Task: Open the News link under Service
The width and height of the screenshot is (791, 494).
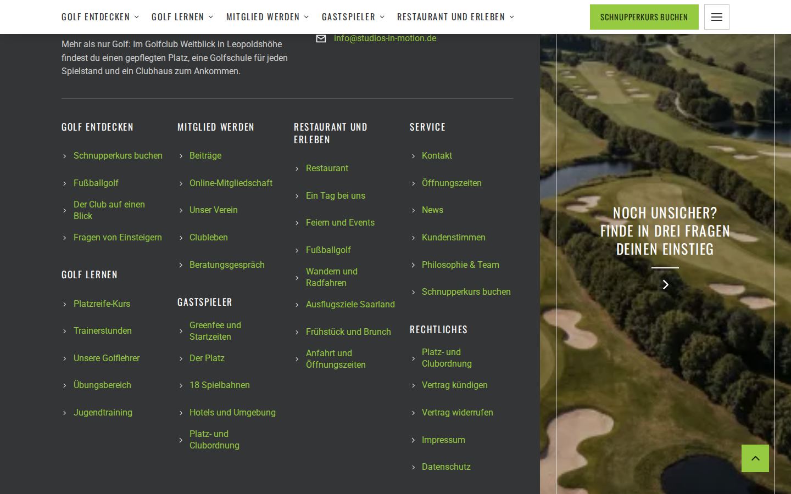Action: [x=432, y=210]
